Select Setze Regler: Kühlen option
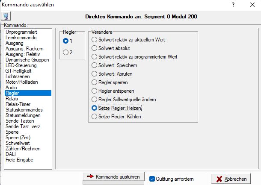The height and width of the screenshot is (185, 261). [95, 117]
